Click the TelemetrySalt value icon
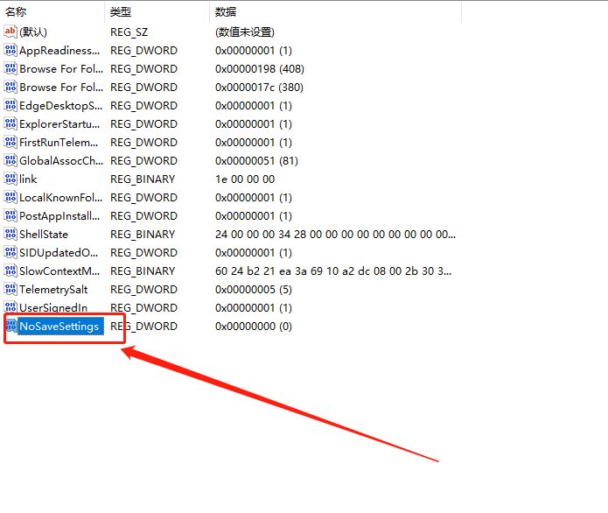Viewport: 608px width, 513px height. pyautogui.click(x=10, y=289)
